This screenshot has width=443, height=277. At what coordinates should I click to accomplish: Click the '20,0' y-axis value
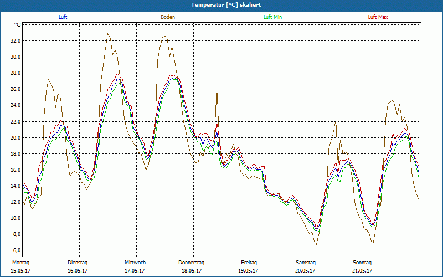coord(16,137)
